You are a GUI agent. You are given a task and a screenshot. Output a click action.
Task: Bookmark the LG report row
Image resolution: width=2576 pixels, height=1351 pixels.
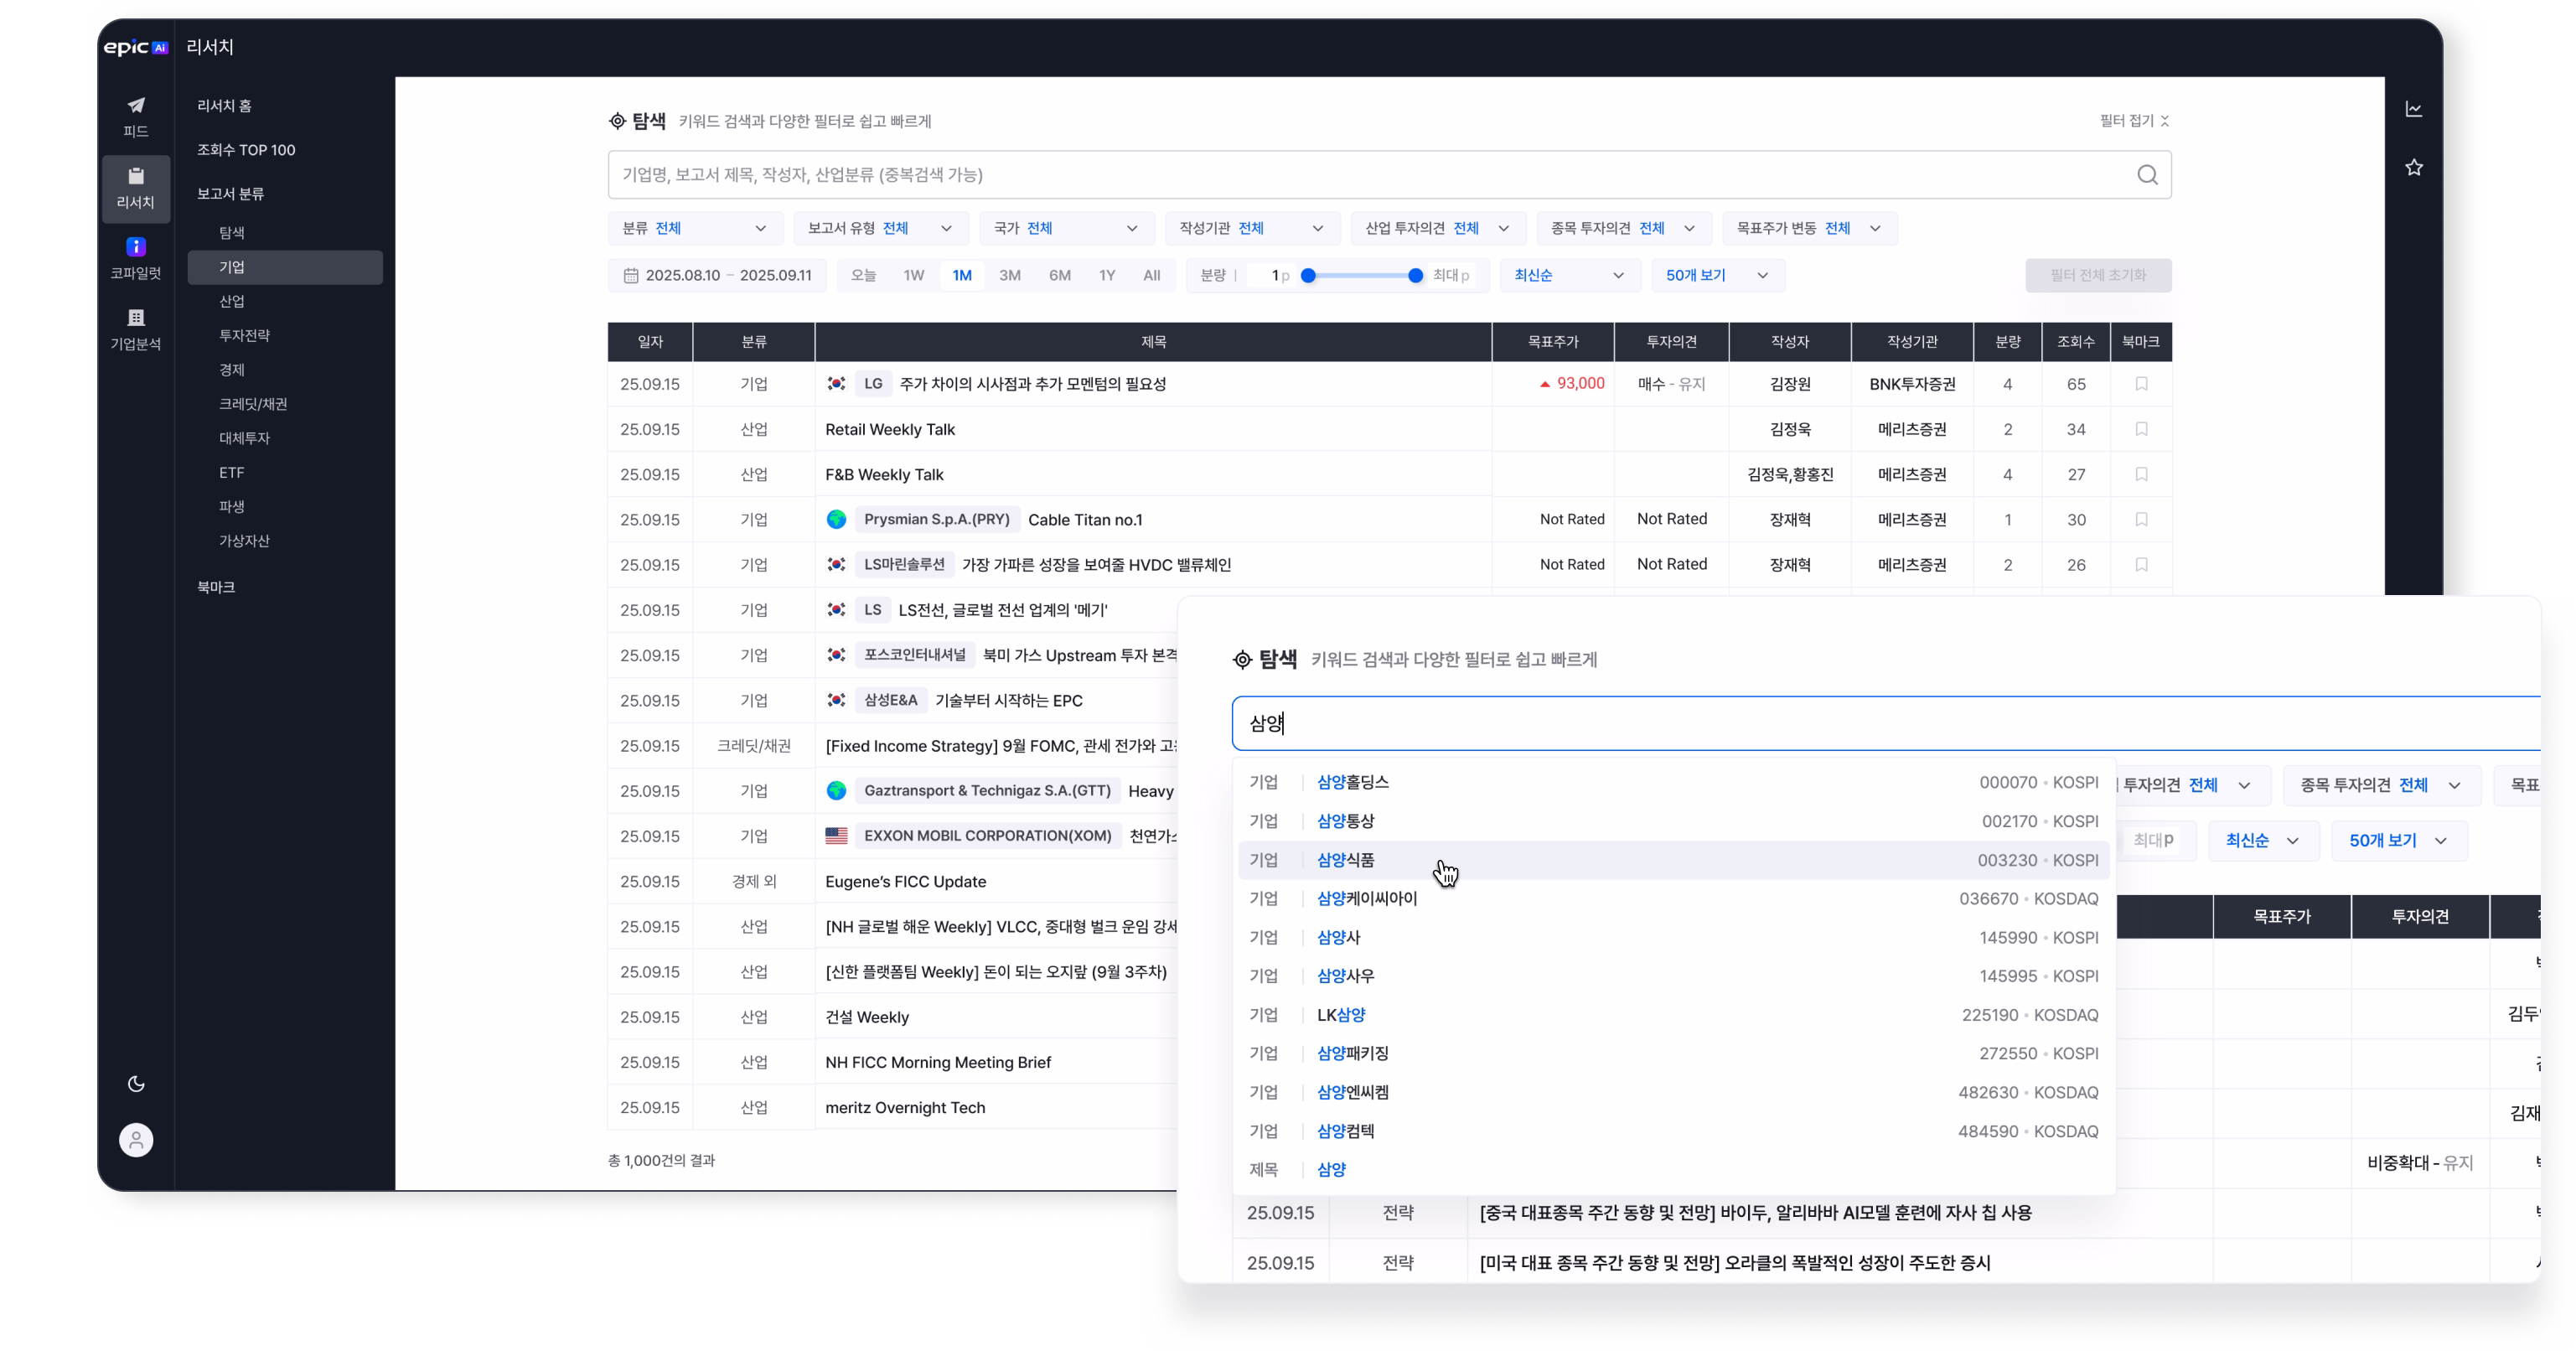[x=2141, y=384]
